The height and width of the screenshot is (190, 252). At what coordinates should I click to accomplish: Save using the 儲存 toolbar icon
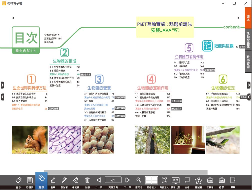[x=18, y=182]
